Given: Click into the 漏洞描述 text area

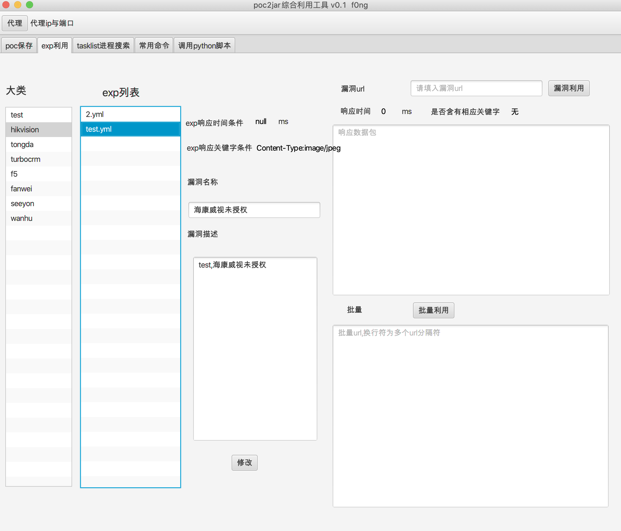Looking at the screenshot, I should point(255,348).
